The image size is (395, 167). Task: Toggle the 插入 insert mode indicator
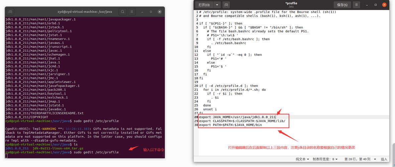[x=384, y=159]
